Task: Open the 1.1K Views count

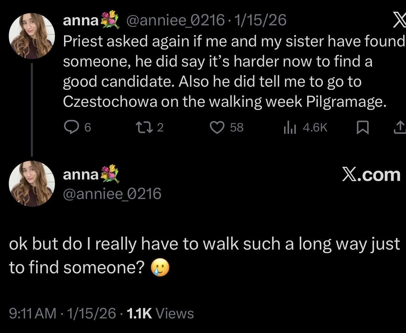Action: [x=160, y=313]
